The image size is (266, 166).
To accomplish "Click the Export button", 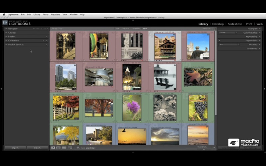I will pos(38,148).
